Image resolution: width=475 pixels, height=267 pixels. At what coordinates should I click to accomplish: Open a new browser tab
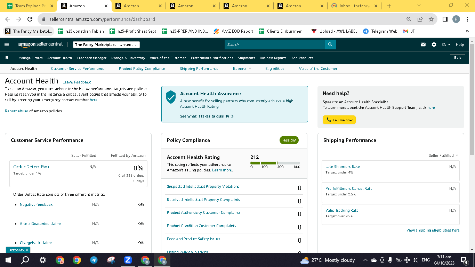[389, 6]
